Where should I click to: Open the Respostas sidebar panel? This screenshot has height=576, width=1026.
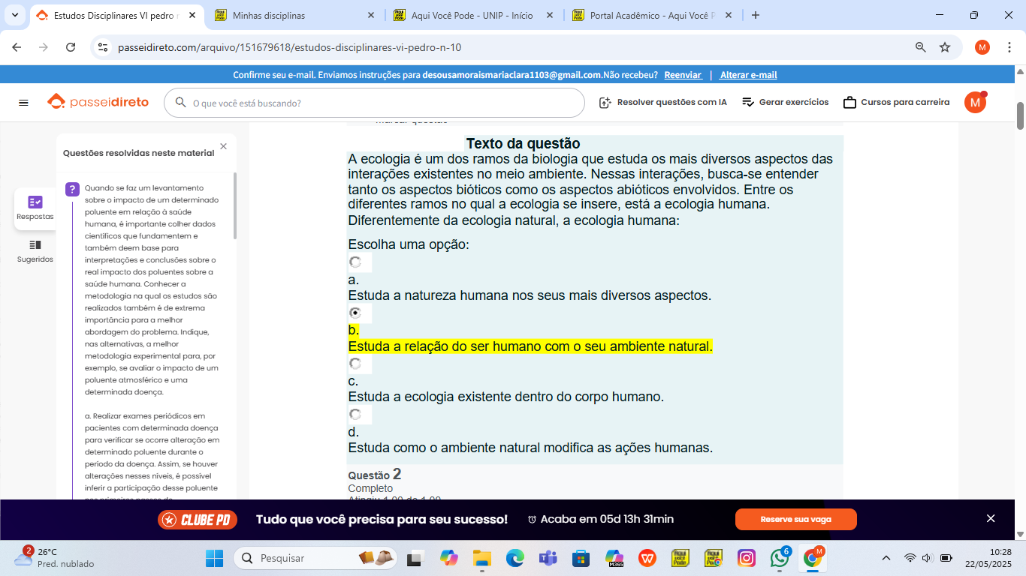[35, 208]
